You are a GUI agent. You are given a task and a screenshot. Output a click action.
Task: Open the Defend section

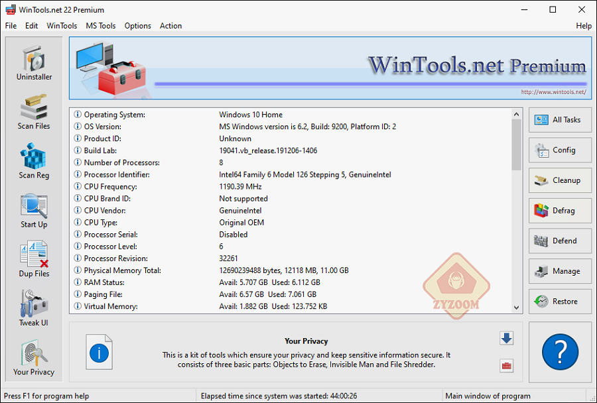560,241
